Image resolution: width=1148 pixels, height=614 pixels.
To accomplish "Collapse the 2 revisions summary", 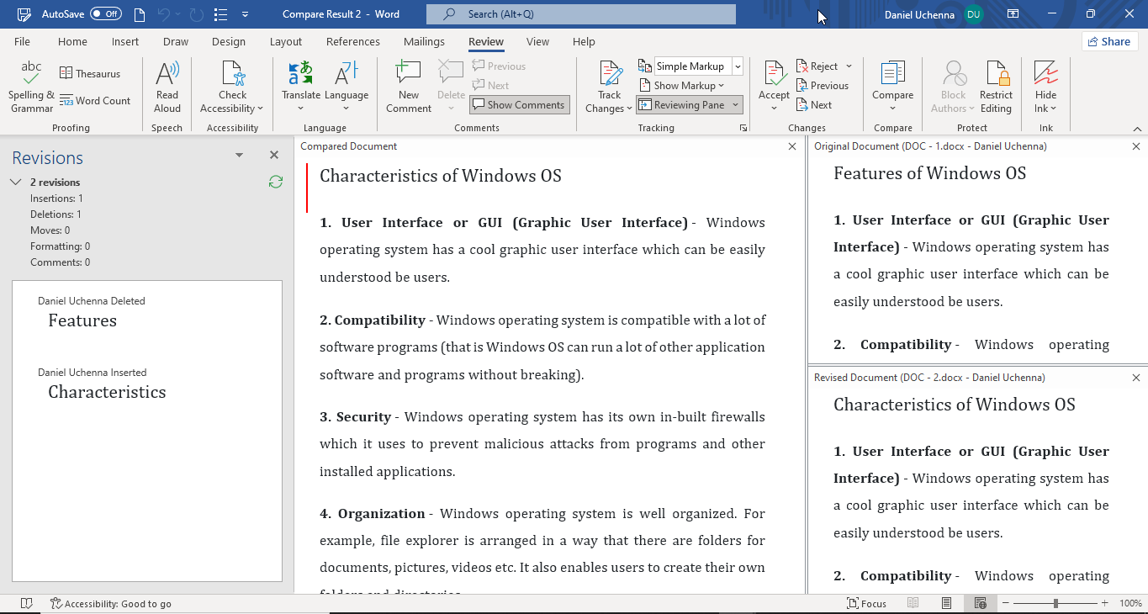I will (x=15, y=182).
